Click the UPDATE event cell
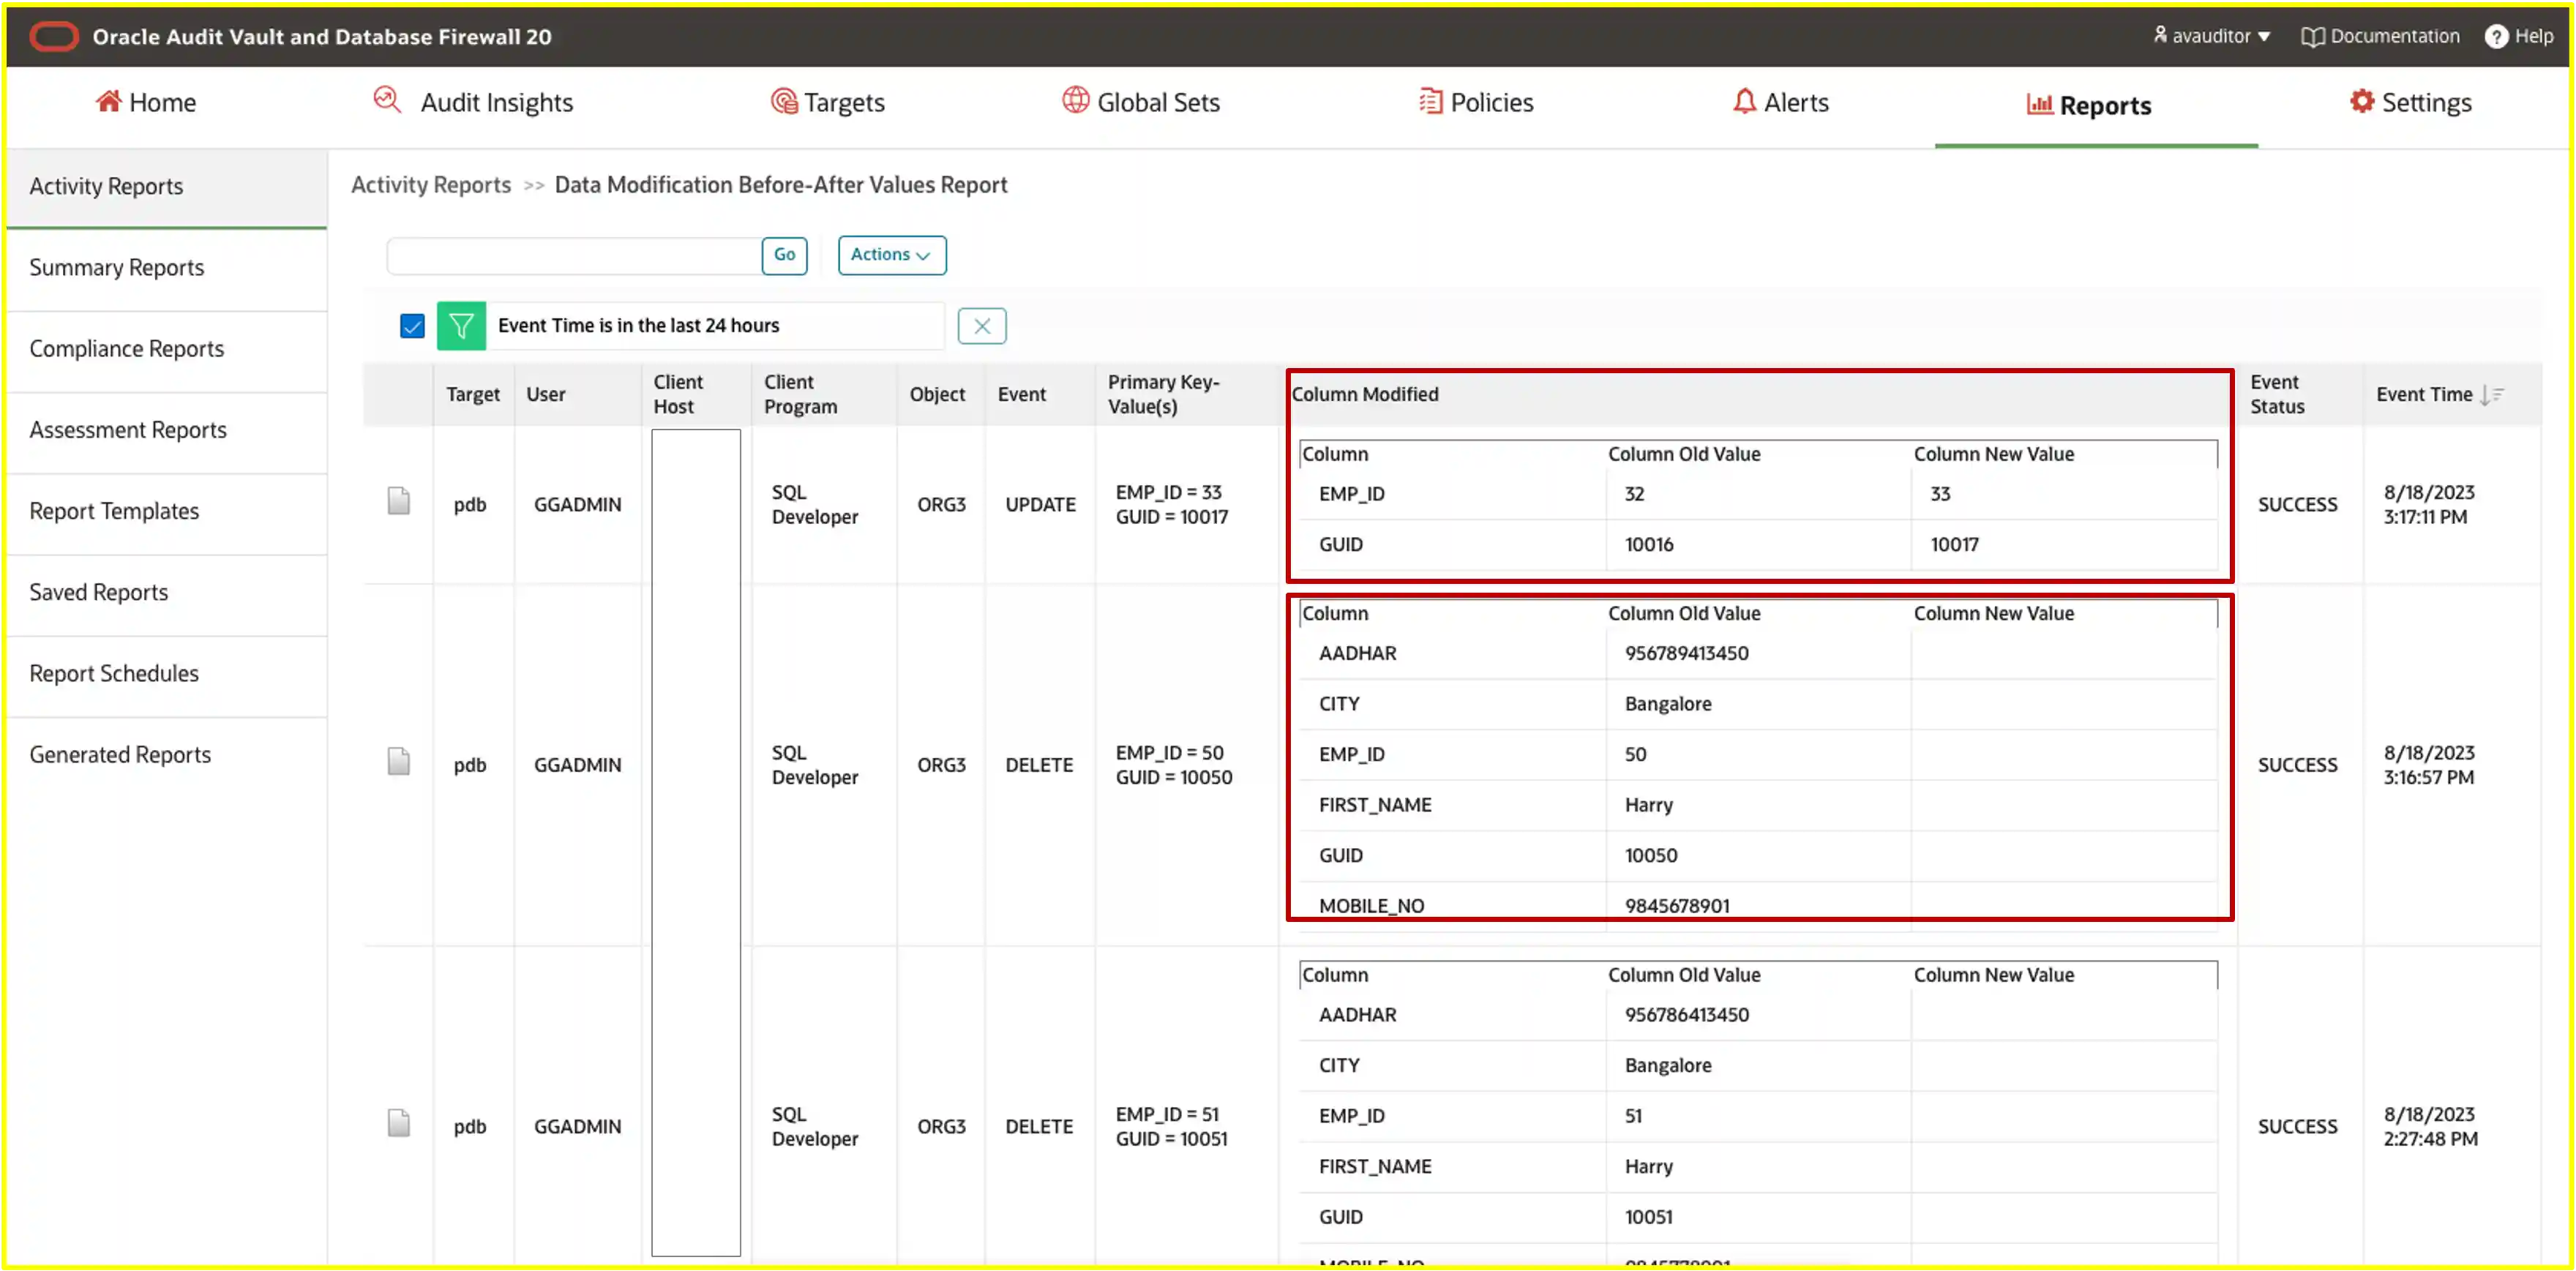This screenshot has height=1271, width=2576. [x=1040, y=504]
